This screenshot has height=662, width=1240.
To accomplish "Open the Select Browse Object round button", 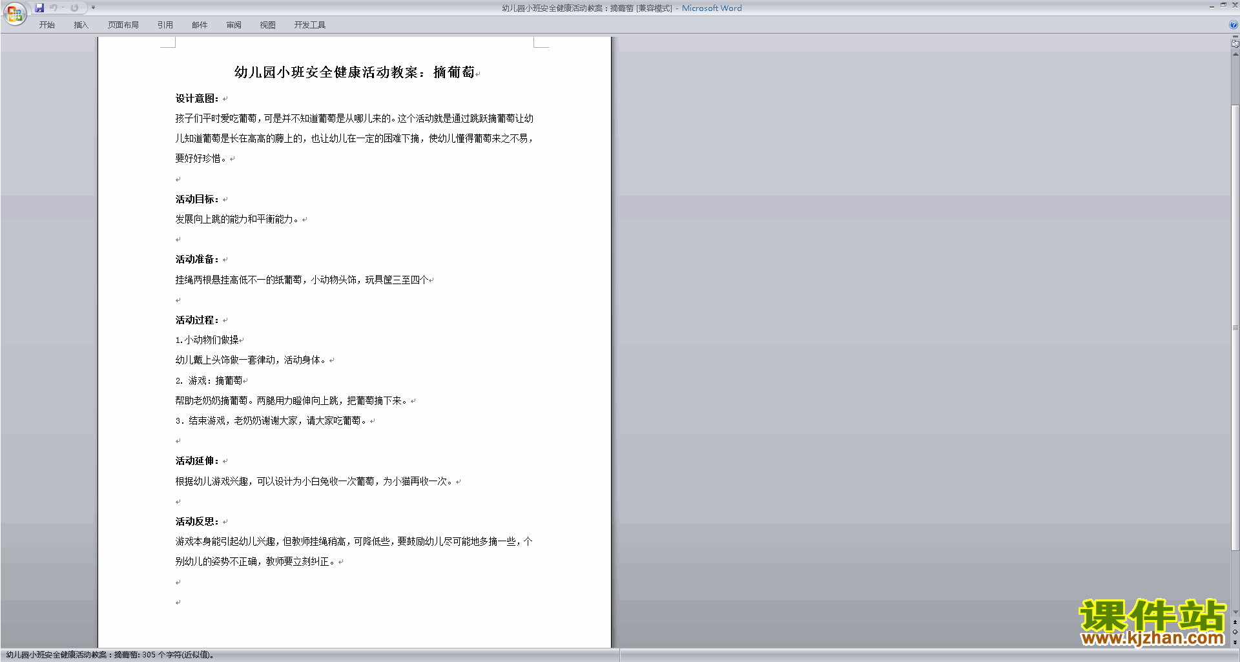I will [1235, 632].
